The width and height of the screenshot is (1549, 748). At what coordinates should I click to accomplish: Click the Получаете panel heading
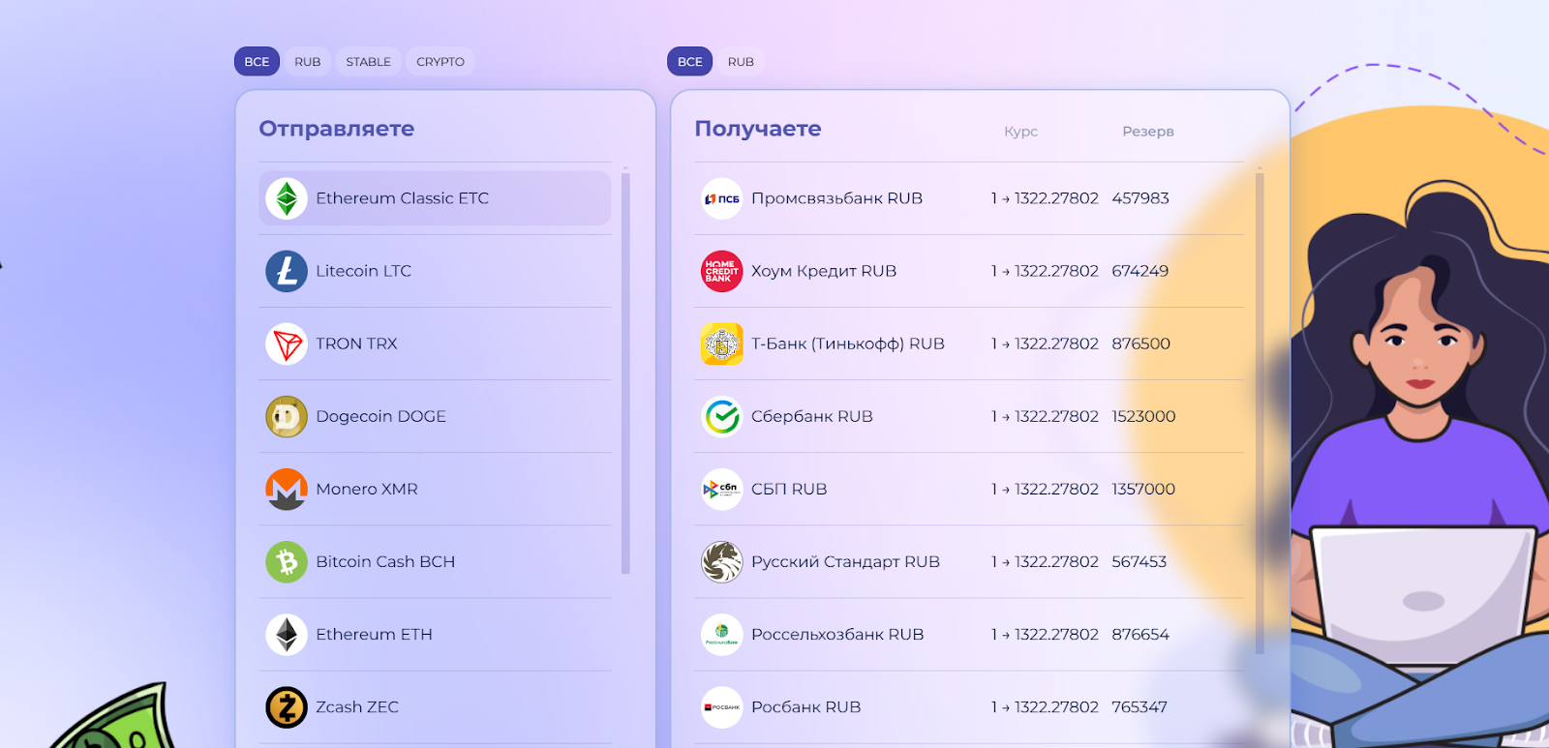(x=758, y=129)
